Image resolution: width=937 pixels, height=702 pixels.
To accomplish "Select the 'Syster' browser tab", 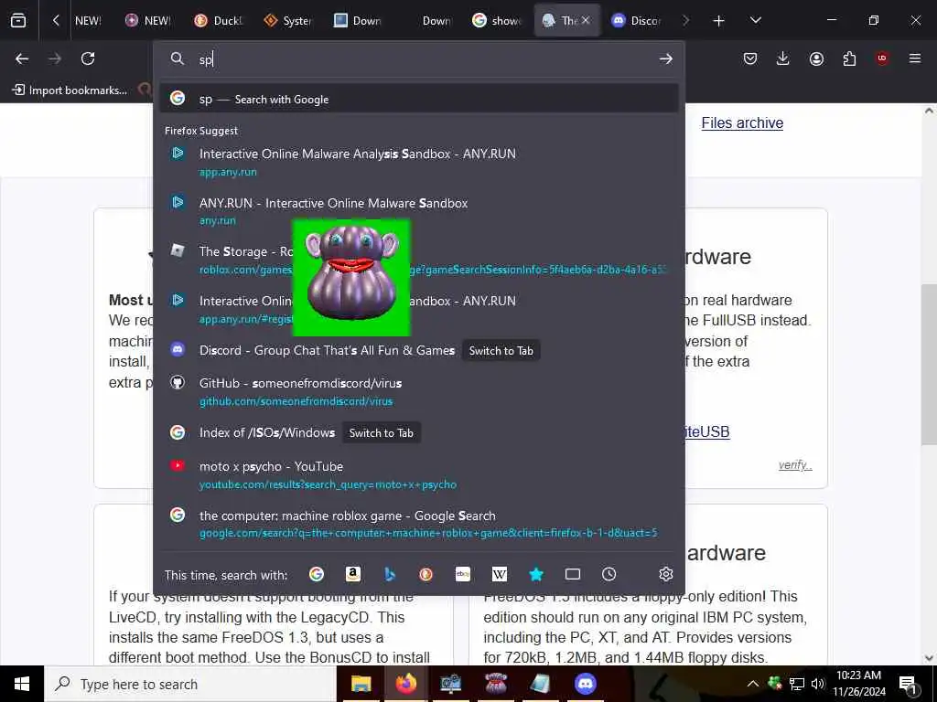I will click(x=288, y=20).
